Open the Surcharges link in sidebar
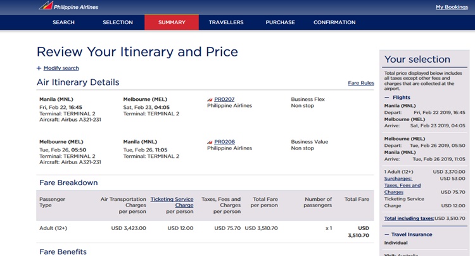The width and height of the screenshot is (475, 256). pos(398,179)
